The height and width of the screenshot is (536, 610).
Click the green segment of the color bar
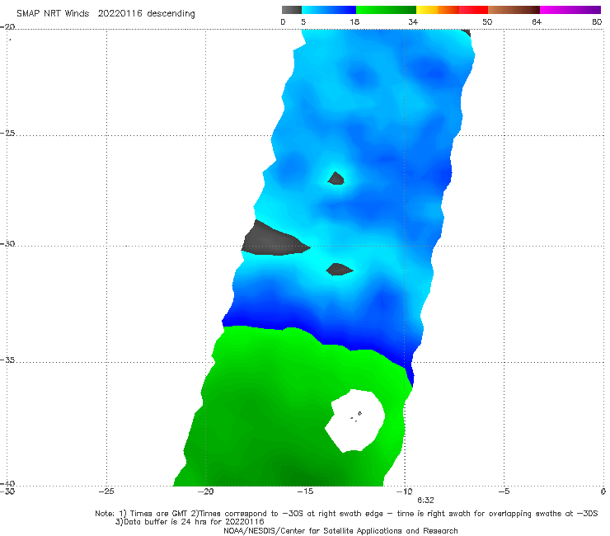click(x=386, y=10)
